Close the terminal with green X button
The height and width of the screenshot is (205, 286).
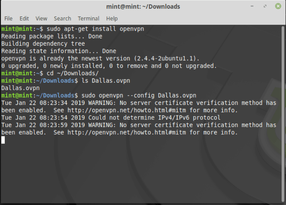[x=278, y=6]
